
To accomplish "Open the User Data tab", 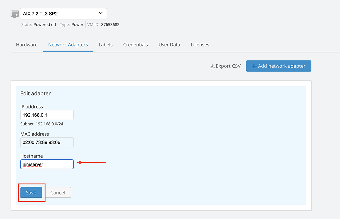I will click(169, 45).
